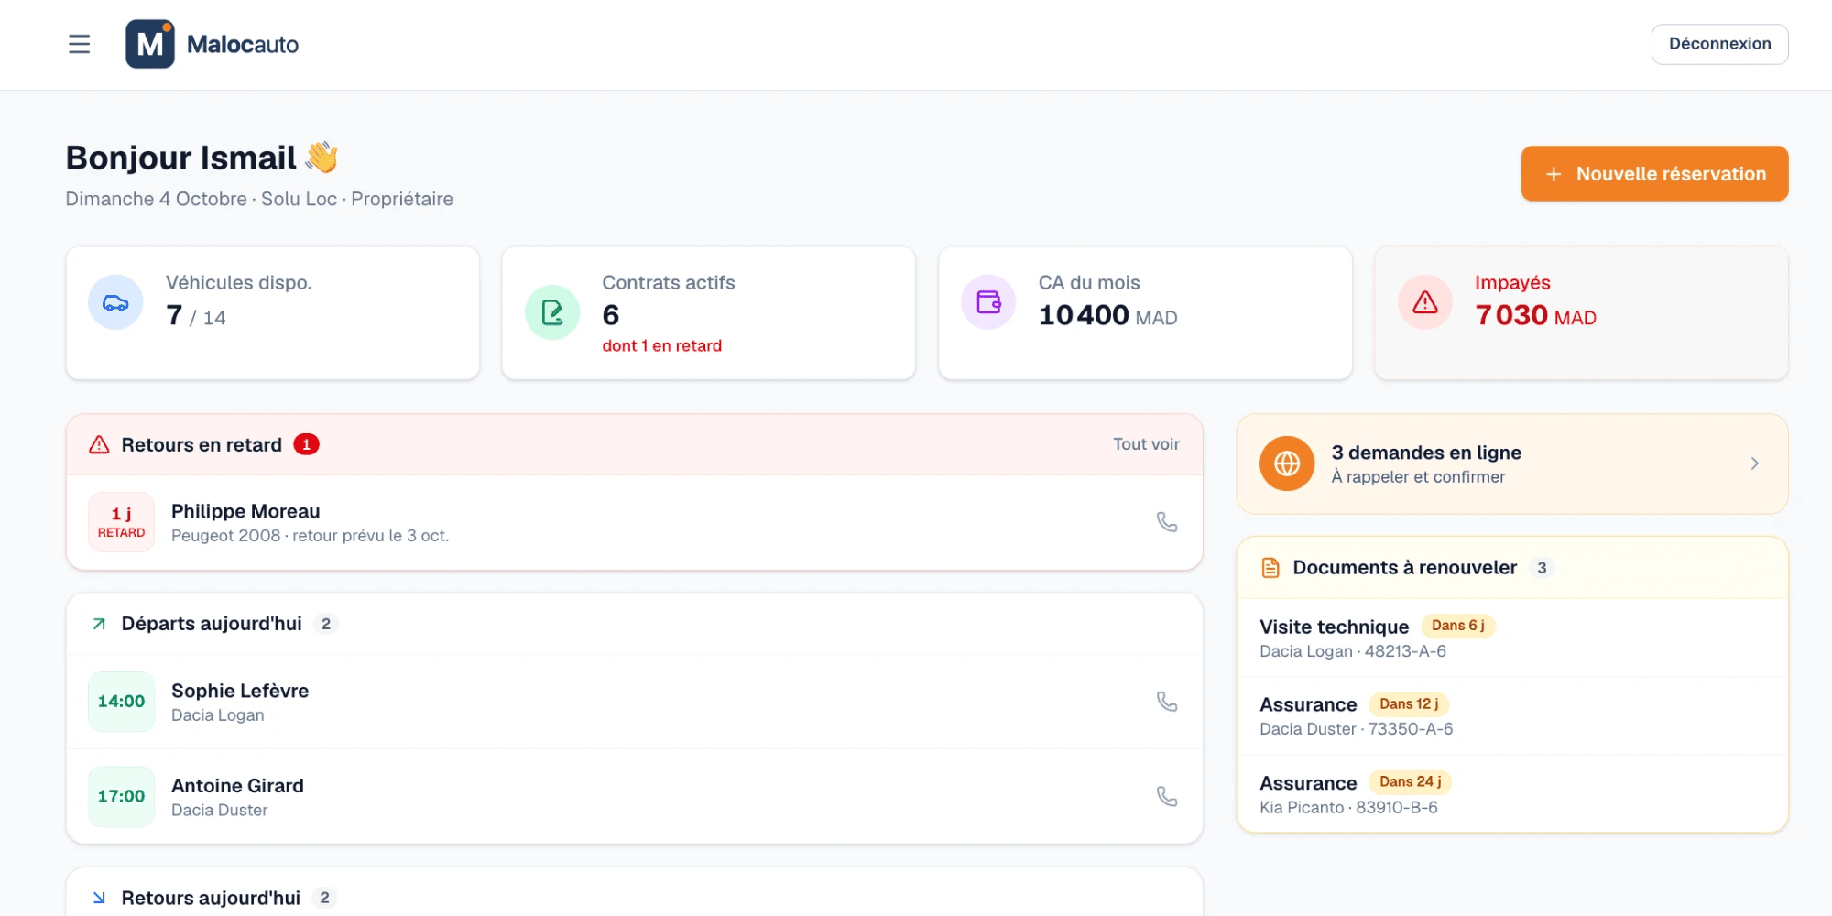Click the red badge on Retours en retard
The image size is (1832, 916).
pyautogui.click(x=306, y=444)
